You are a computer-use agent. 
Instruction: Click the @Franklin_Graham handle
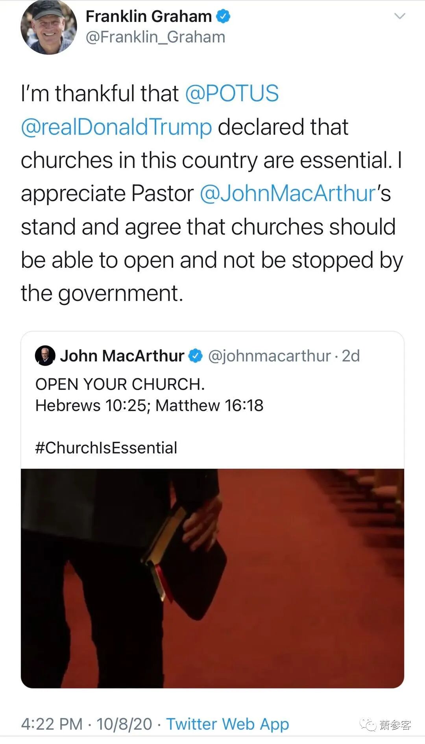click(x=155, y=37)
